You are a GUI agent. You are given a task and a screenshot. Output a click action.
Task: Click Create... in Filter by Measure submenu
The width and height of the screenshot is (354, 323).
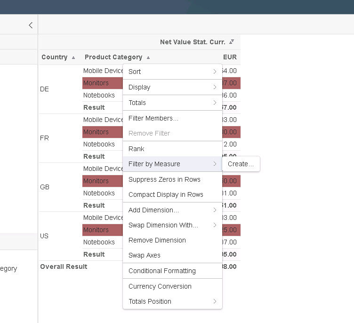click(241, 164)
